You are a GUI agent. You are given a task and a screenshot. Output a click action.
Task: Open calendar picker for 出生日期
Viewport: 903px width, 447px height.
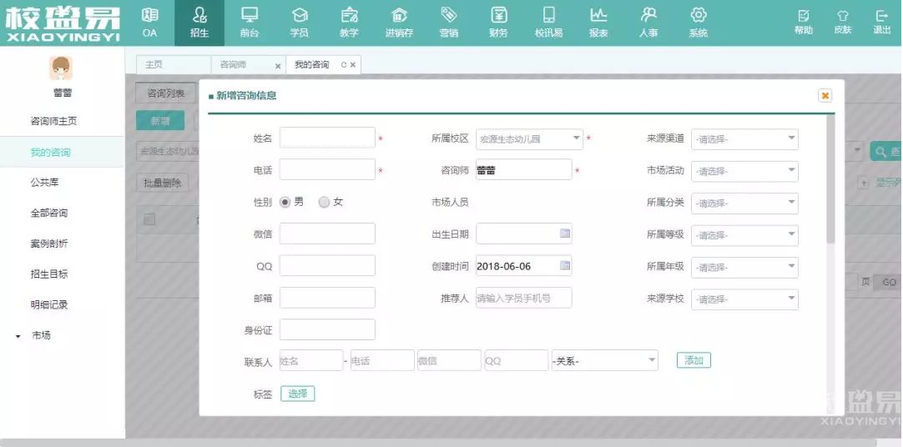click(x=565, y=234)
